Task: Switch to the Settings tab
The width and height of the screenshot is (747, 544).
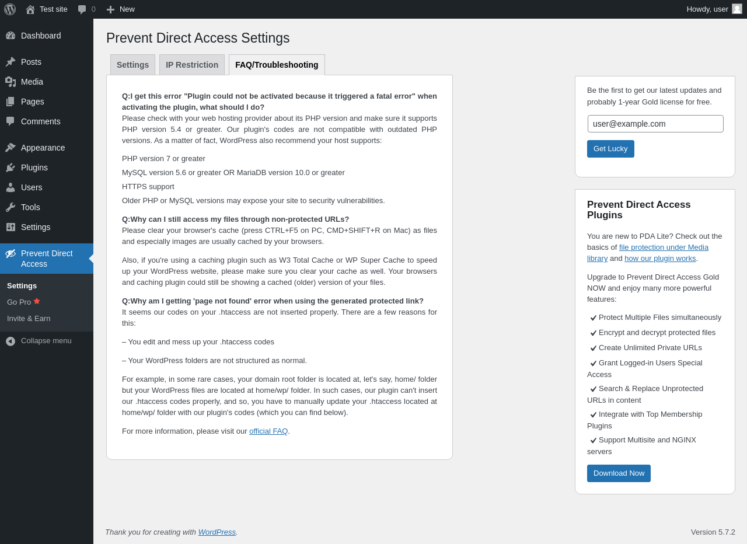Action: (x=132, y=65)
